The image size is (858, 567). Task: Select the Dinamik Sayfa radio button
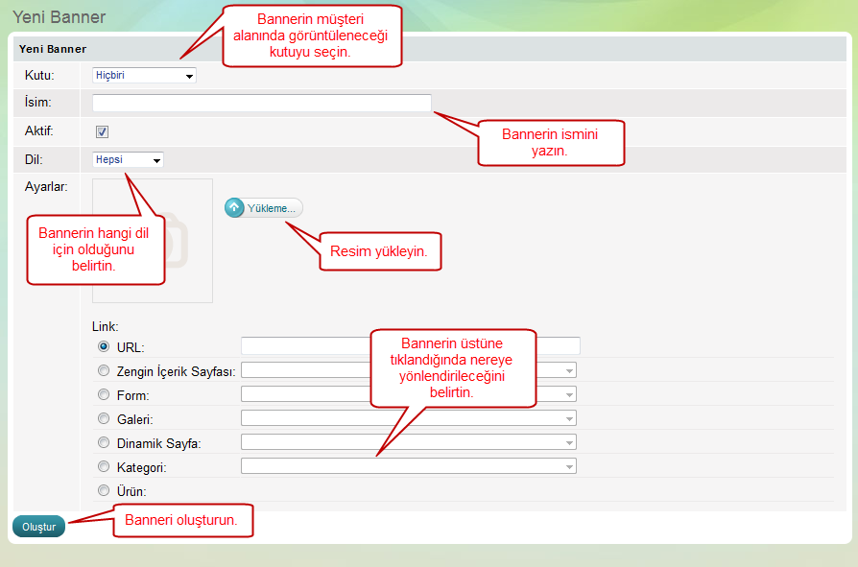click(x=104, y=442)
